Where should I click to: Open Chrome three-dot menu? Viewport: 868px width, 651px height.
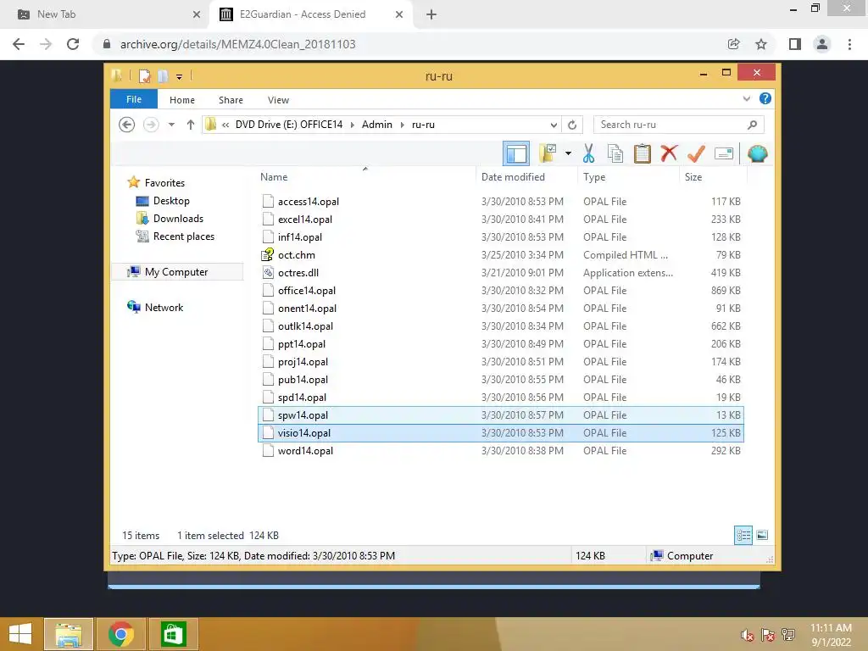[849, 44]
